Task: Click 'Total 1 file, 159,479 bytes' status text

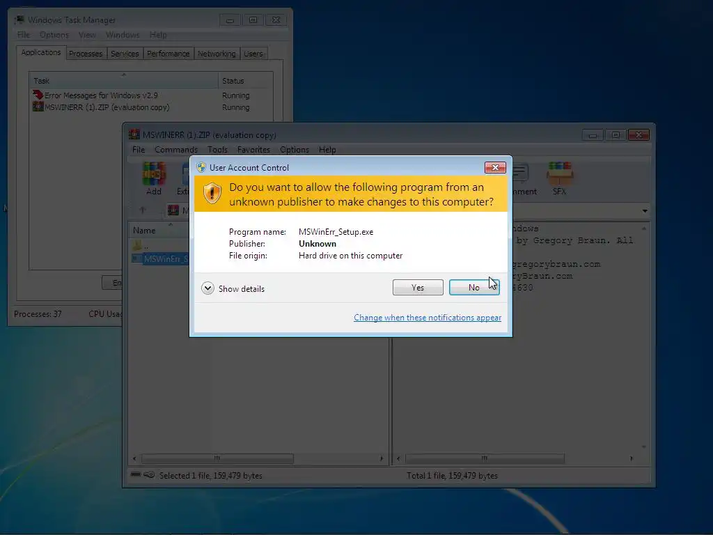Action: [x=452, y=475]
